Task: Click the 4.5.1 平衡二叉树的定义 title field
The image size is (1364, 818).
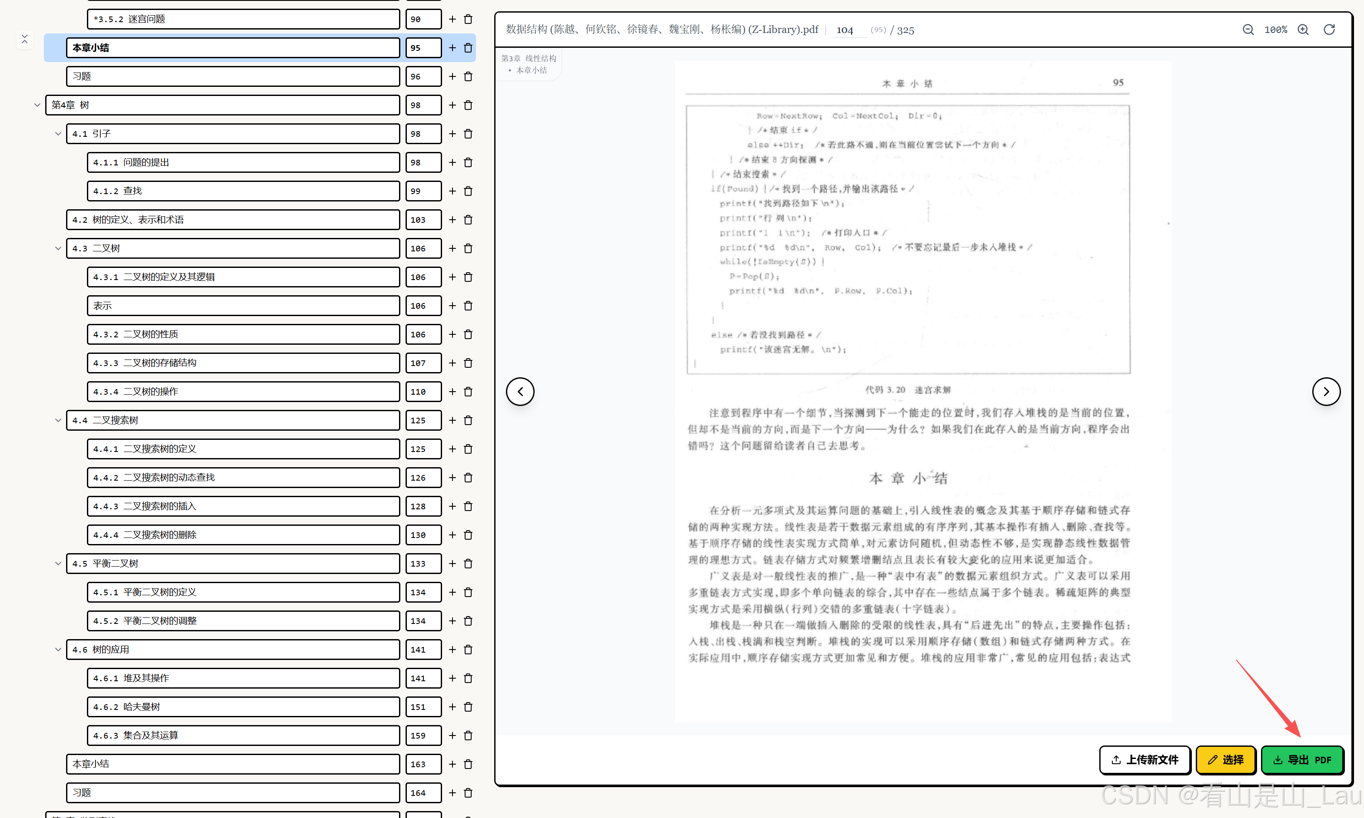Action: tap(243, 592)
